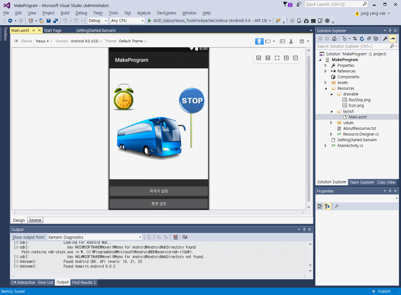Image resolution: width=401 pixels, height=295 pixels.
Task: Switch to the Source view tab
Action: 35,220
